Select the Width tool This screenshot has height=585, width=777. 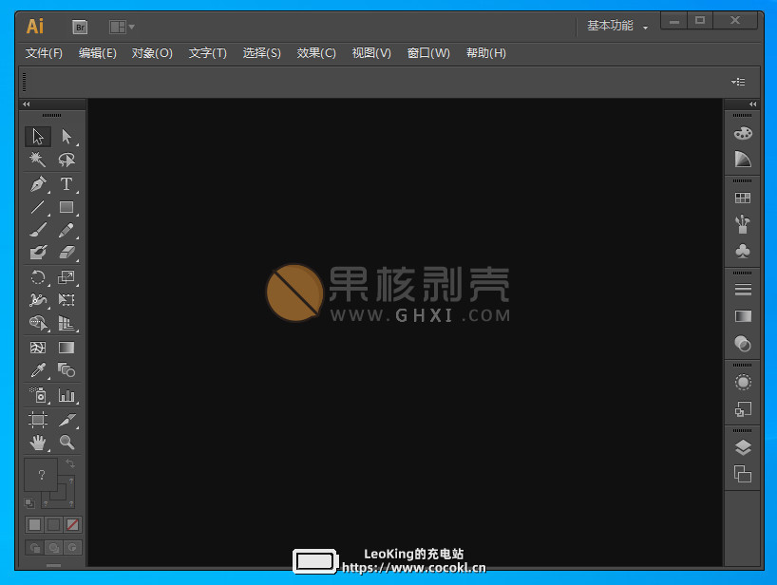tap(38, 300)
